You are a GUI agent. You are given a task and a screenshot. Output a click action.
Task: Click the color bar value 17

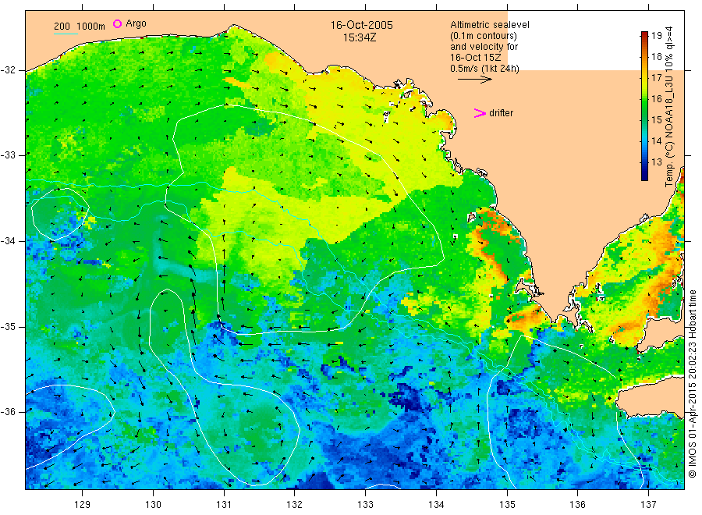(x=656, y=77)
